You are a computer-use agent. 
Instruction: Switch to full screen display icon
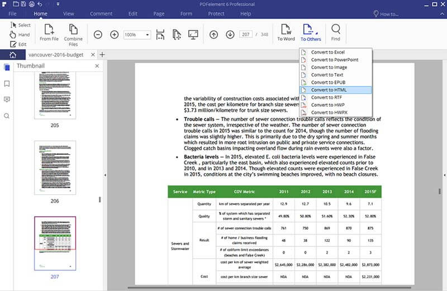(x=193, y=35)
